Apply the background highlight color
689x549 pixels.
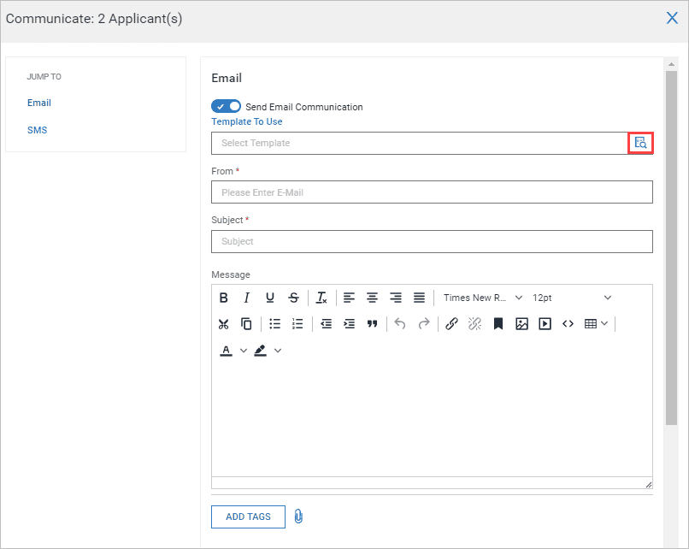(260, 351)
